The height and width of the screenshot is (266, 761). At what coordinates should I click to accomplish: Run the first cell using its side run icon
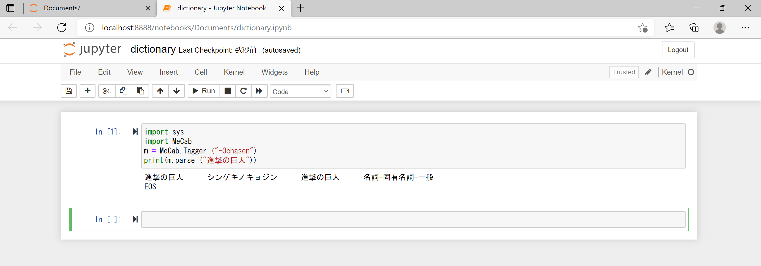[x=135, y=132]
